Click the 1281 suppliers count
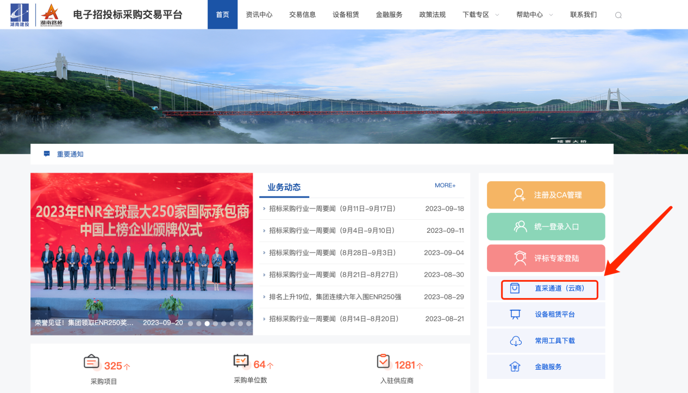The image size is (688, 393). [405, 365]
